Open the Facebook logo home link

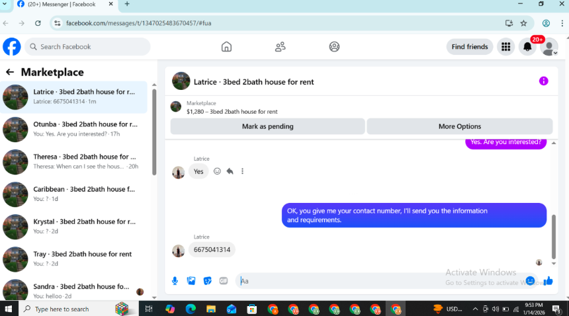[x=12, y=47]
